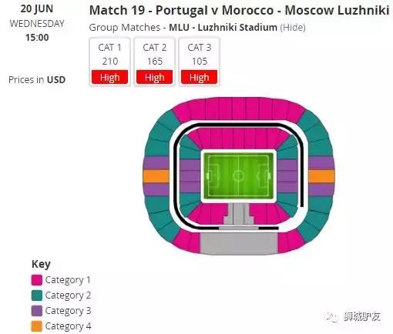Click the teal Category 2 legend swatch
393x334 pixels.
click(37, 296)
